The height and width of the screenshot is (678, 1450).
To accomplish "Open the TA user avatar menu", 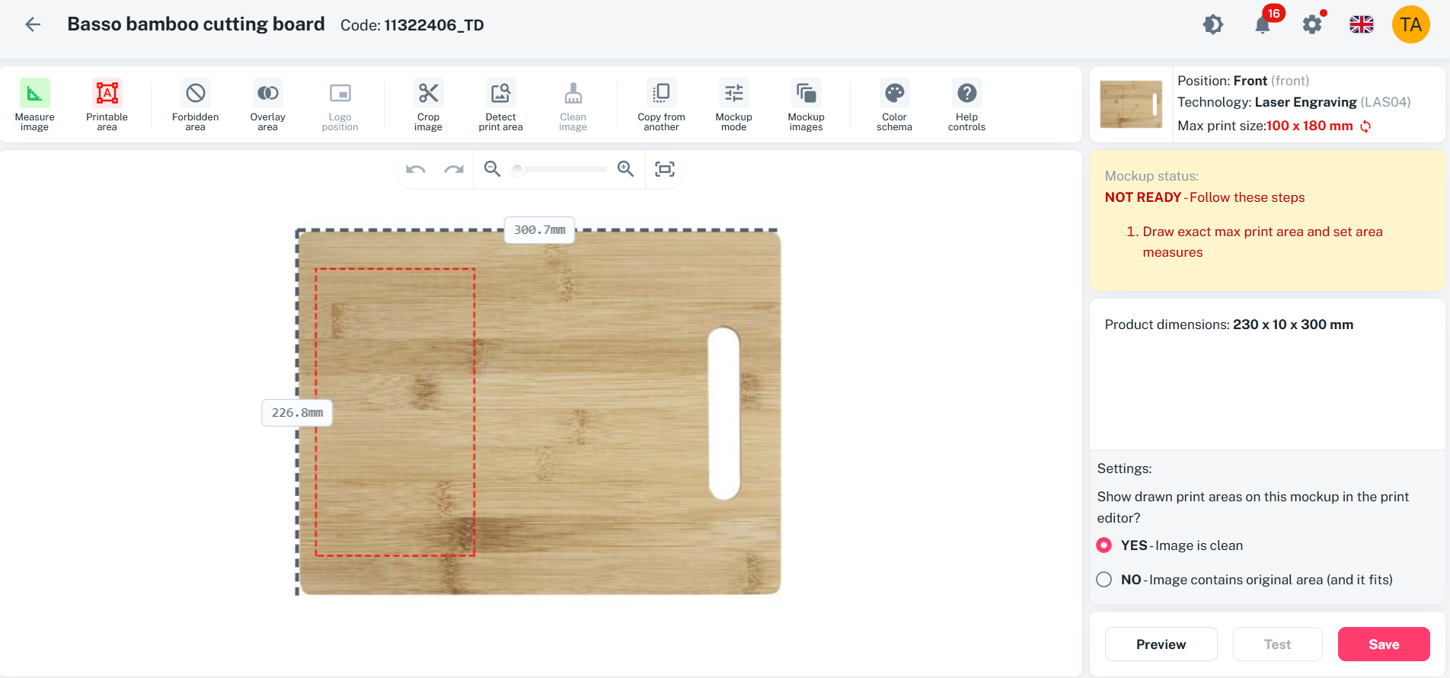I will (1410, 24).
